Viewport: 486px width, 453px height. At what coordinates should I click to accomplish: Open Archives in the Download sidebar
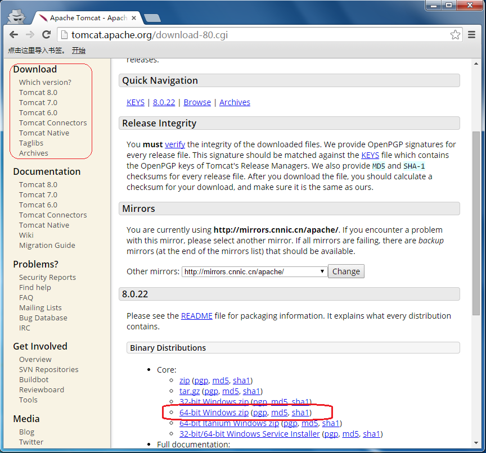point(34,153)
